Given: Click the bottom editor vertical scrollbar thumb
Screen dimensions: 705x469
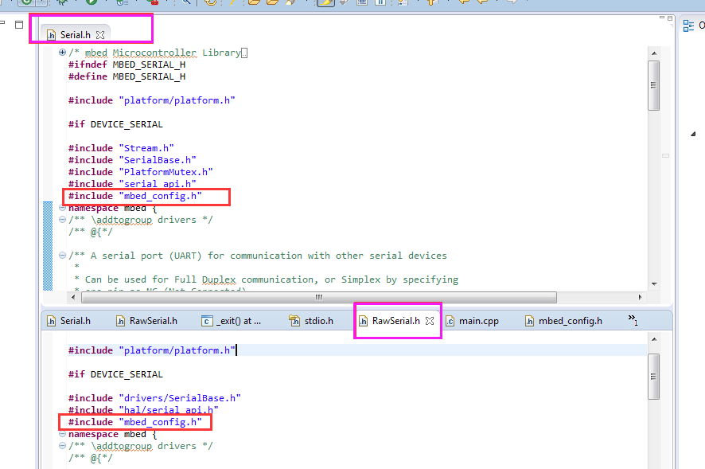Looking at the screenshot, I should 654,377.
